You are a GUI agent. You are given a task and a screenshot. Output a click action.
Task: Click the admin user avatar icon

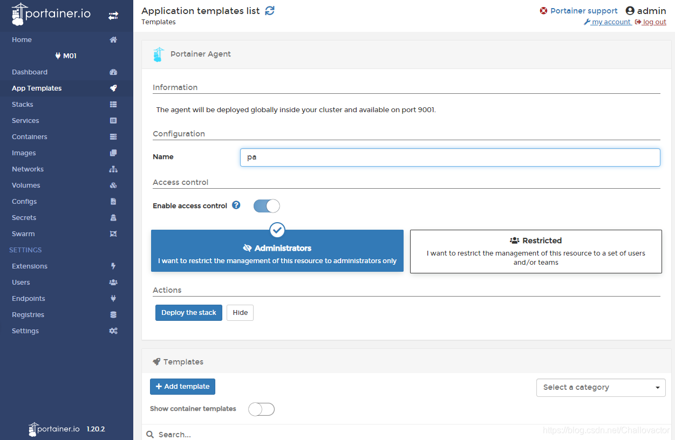tap(630, 11)
